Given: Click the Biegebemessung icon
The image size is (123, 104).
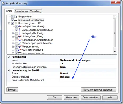Looking at the screenshot, I should pyautogui.click(x=20, y=46).
